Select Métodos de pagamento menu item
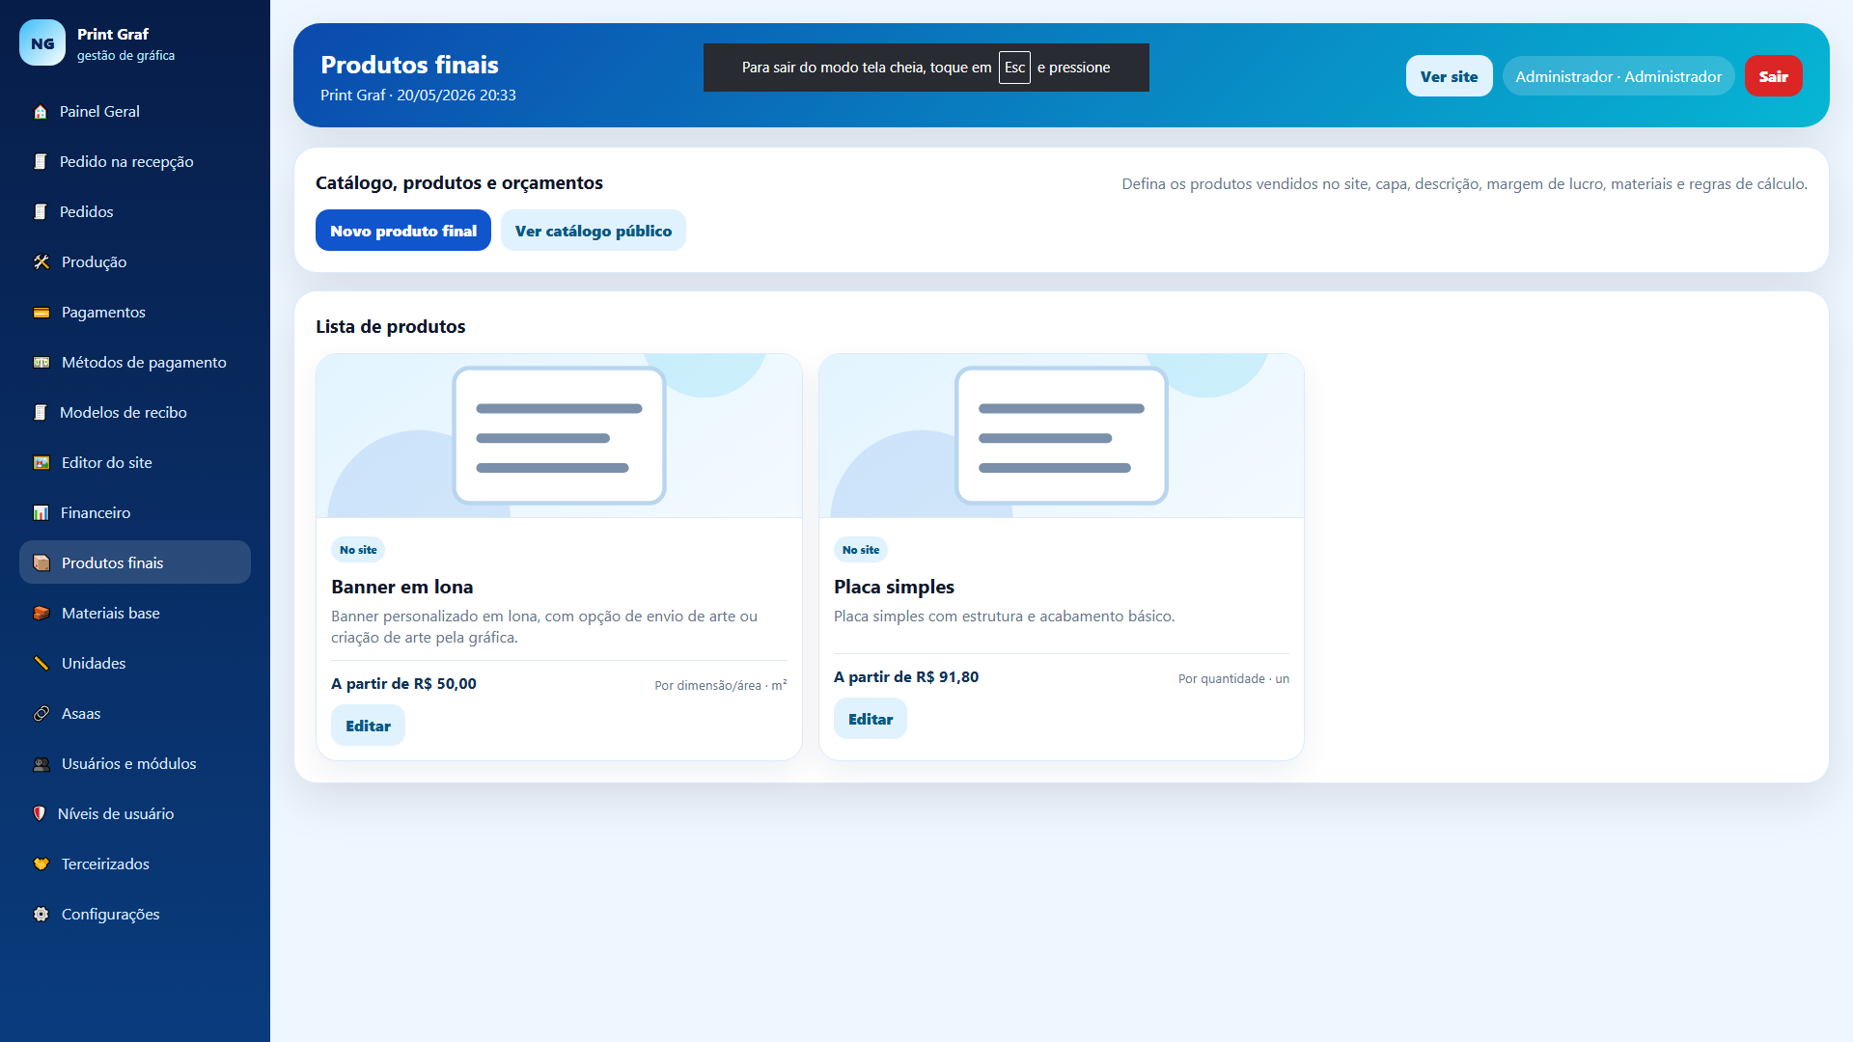The image size is (1853, 1042). pyautogui.click(x=135, y=363)
